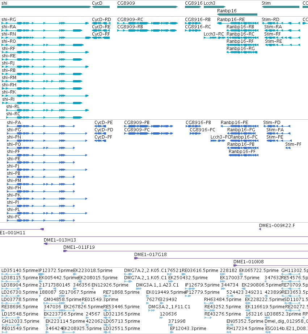Click the shi-RO transcript label

(x=9, y=41)
